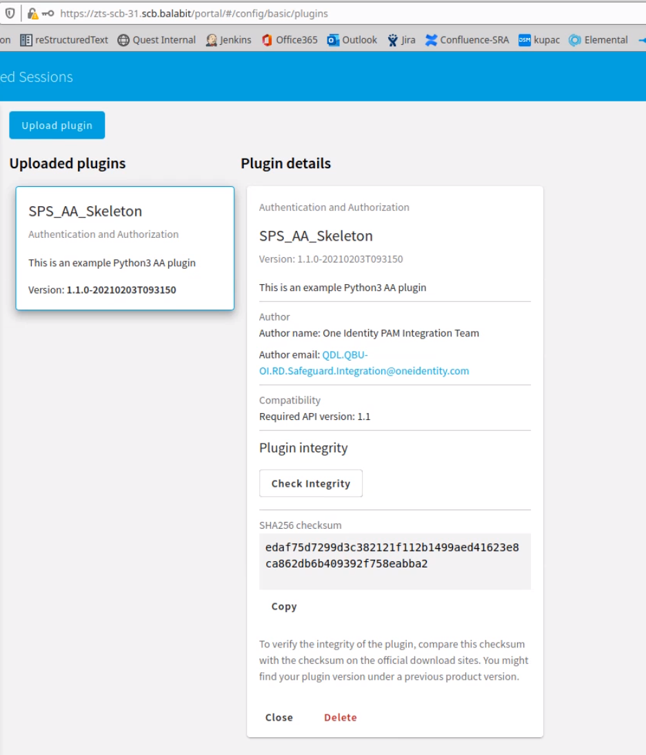Viewport: 646px width, 755px height.
Task: Click the padlock warning security icon
Action: pyautogui.click(x=32, y=14)
